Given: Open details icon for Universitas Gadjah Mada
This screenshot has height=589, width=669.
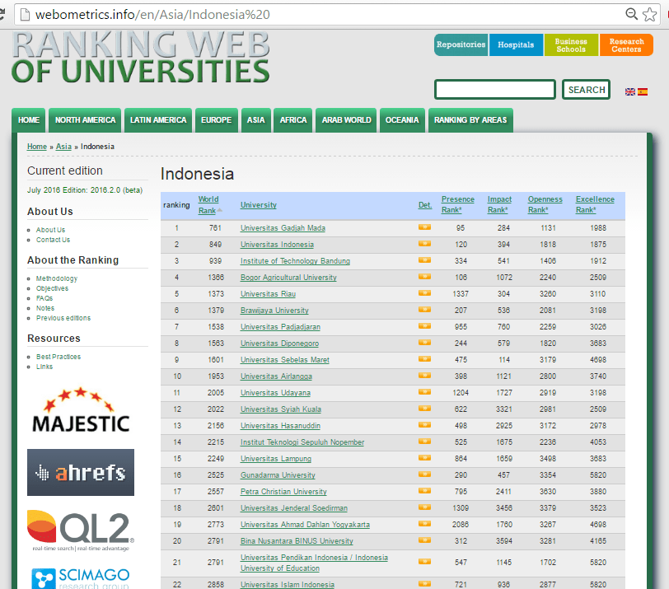Looking at the screenshot, I should (x=424, y=227).
